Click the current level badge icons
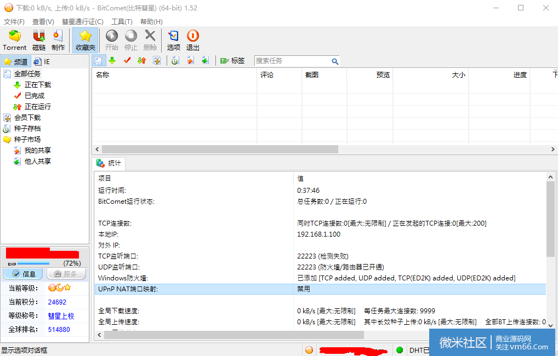This screenshot has width=558, height=356. [59, 288]
